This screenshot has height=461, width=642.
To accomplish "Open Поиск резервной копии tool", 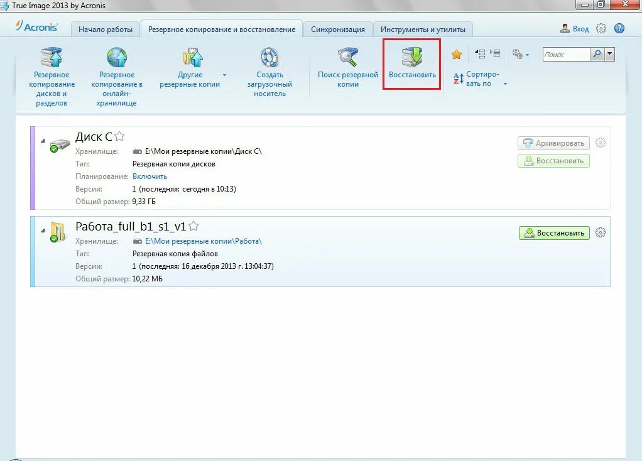I will click(x=347, y=68).
